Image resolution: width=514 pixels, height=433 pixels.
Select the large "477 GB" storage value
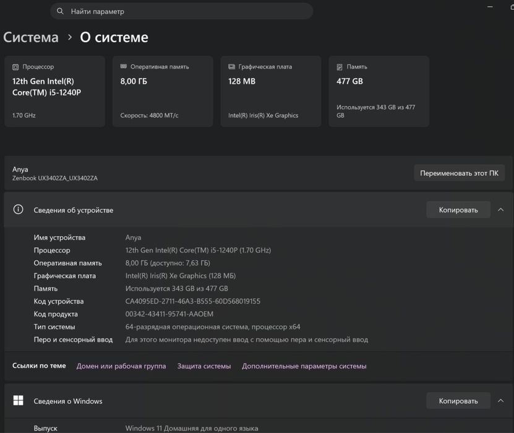click(x=349, y=81)
